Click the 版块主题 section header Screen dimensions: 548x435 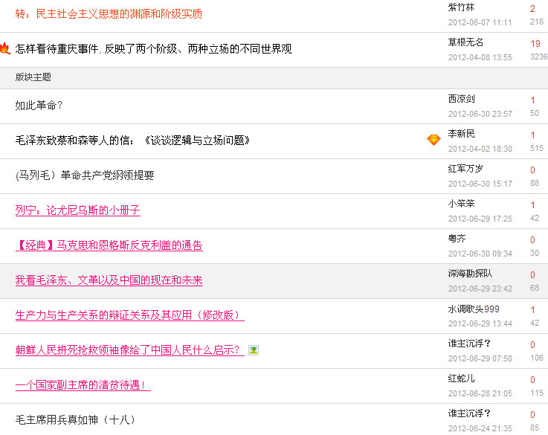[x=33, y=77]
